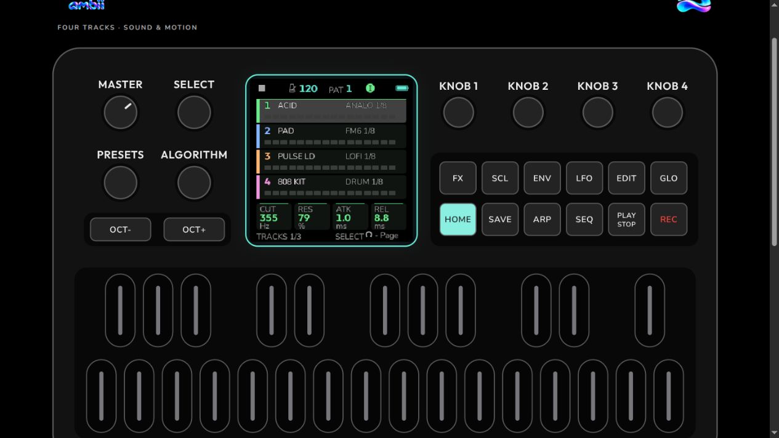Select track 3 PULSE LD row
Image resolution: width=779 pixels, height=438 pixels.
(x=331, y=161)
